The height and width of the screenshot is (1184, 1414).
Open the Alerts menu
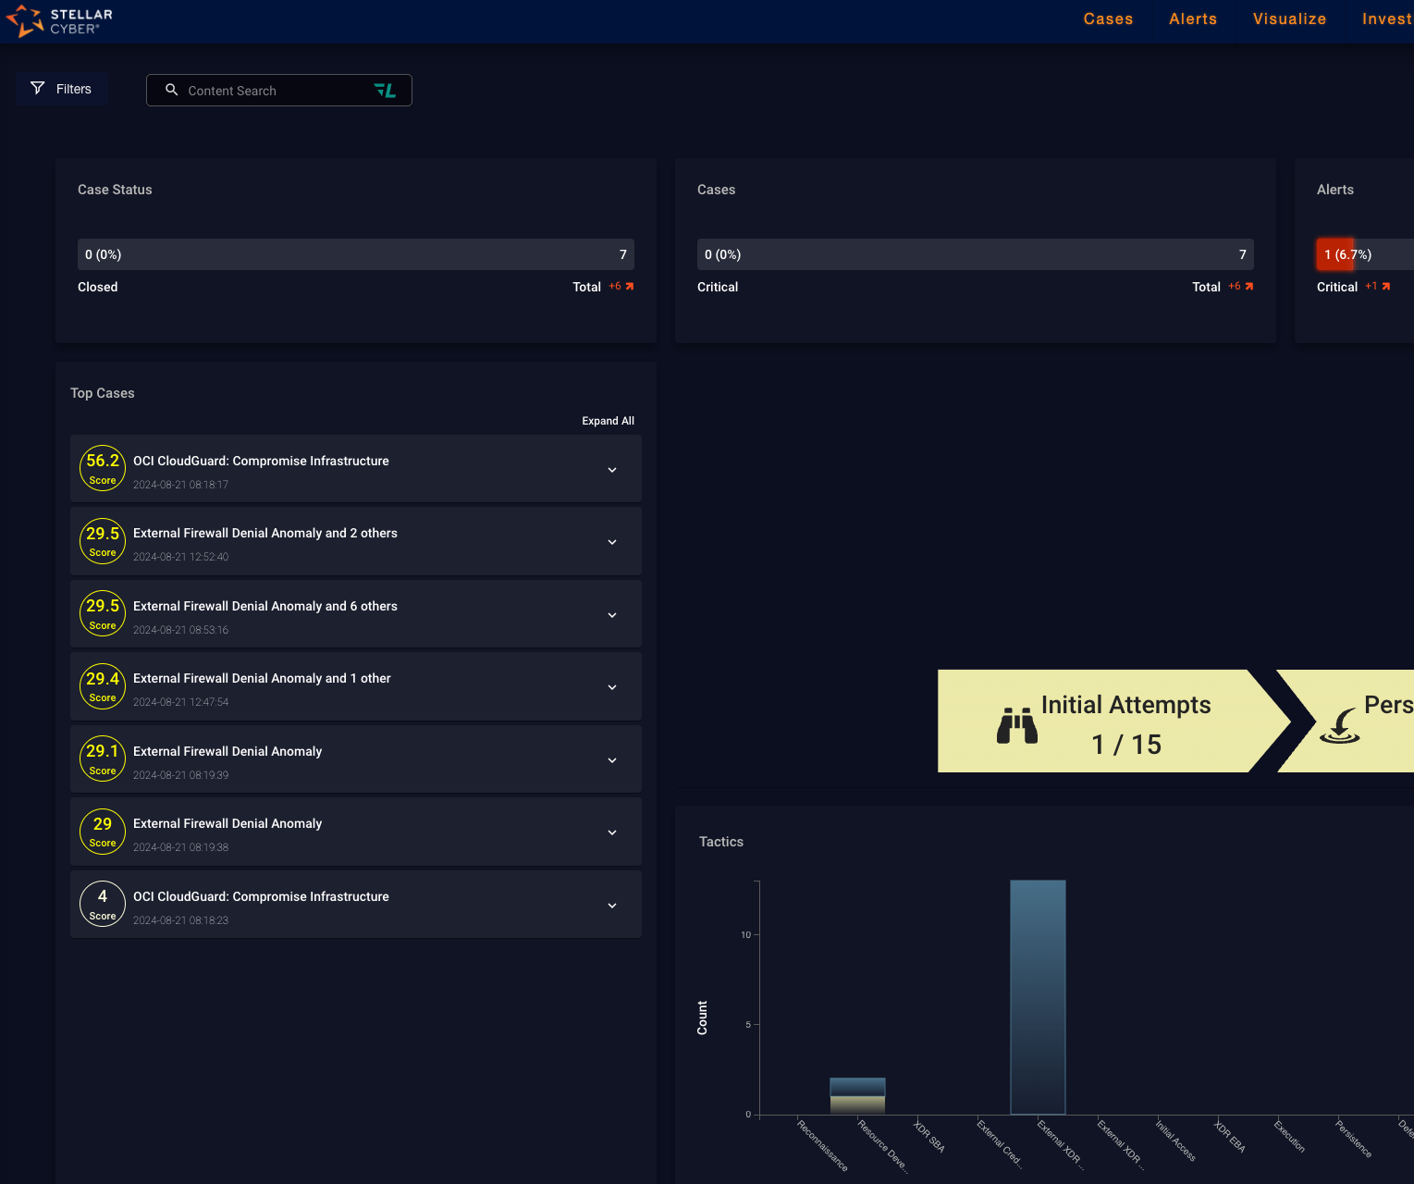pyautogui.click(x=1193, y=18)
